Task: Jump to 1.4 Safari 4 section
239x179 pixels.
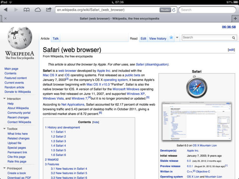Action: pyautogui.click(x=58, y=146)
